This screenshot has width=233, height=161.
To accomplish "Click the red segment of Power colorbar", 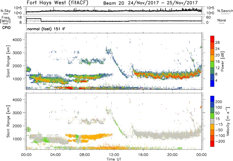I will (212, 39).
